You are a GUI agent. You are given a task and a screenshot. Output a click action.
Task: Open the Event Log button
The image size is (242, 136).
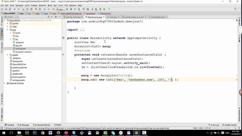pos(214,125)
